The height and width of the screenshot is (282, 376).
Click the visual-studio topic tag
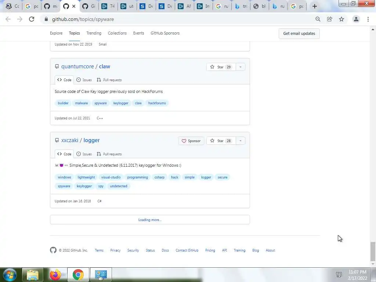point(111,177)
